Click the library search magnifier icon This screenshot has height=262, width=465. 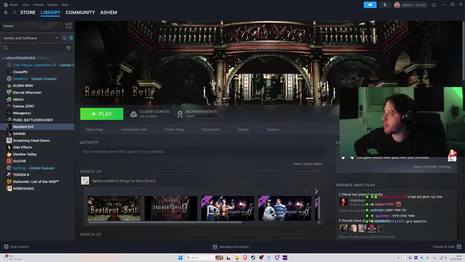[5, 48]
